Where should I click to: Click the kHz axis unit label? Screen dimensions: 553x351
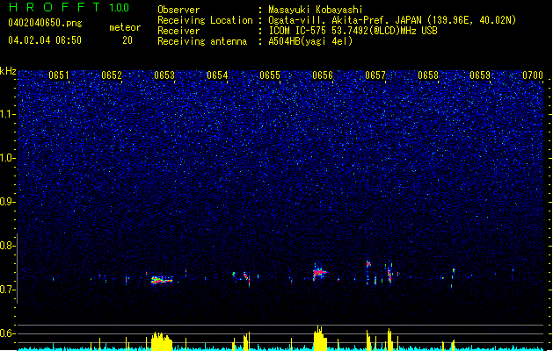(8, 71)
